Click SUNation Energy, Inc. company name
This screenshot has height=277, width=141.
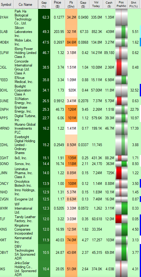(x=23, y=101)
